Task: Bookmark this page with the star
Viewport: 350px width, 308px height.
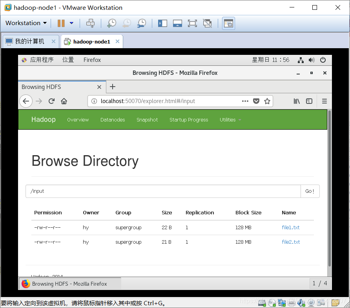Action: pos(267,101)
